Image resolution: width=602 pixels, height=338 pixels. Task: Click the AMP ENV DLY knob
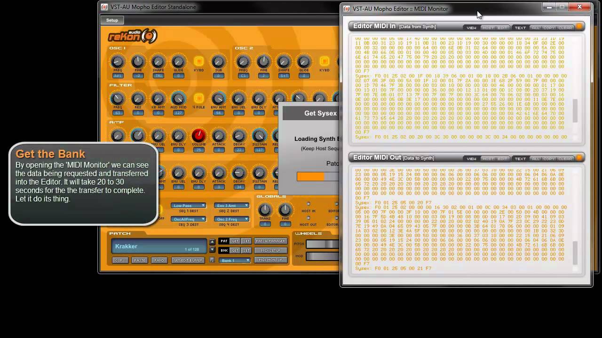click(178, 136)
